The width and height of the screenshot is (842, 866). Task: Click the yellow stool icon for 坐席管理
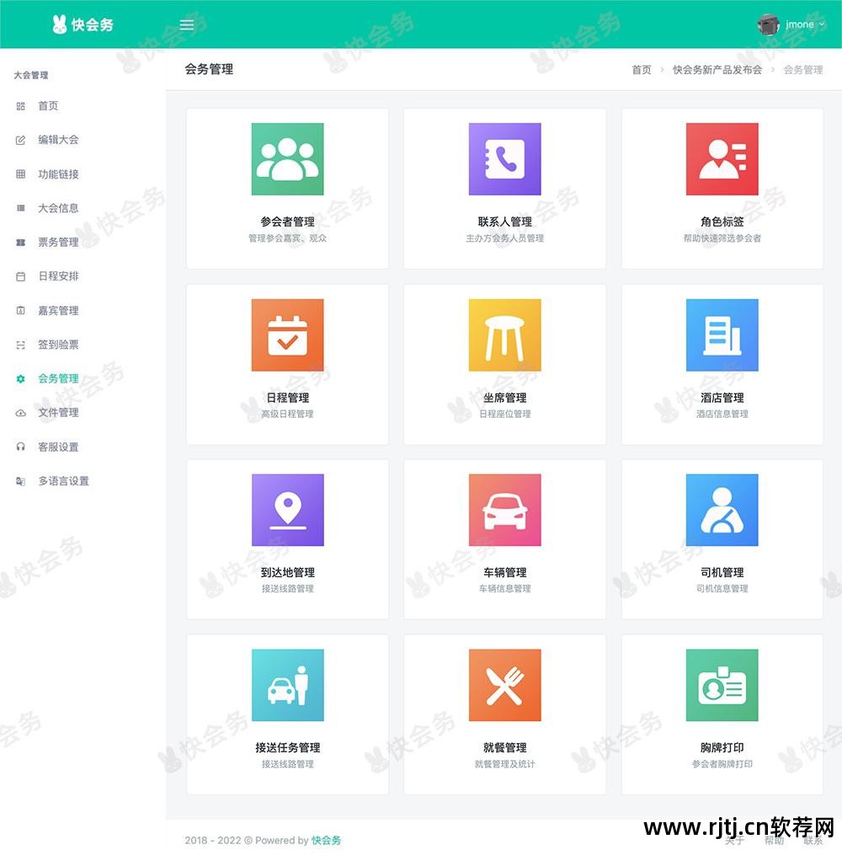click(504, 334)
